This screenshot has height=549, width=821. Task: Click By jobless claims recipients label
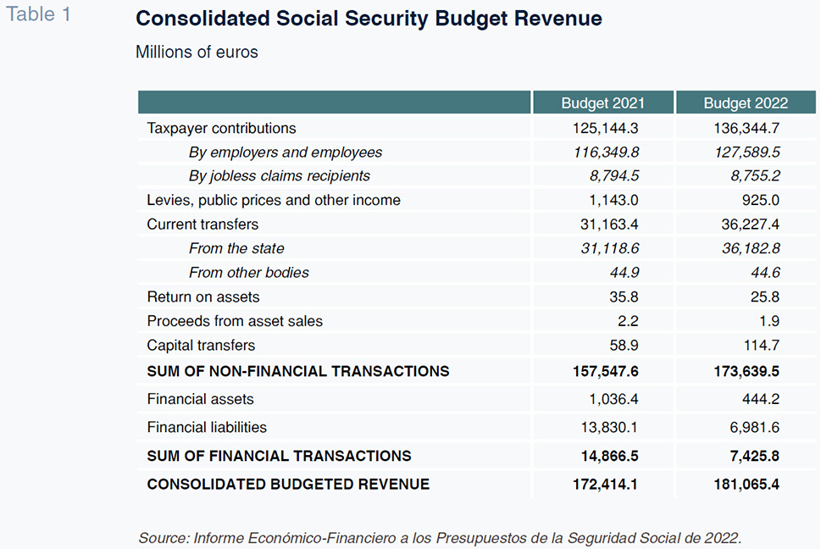tap(279, 176)
